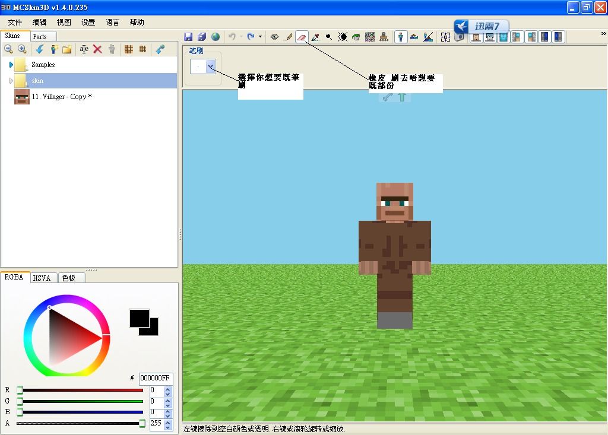
Task: Create a new folder in the skin list
Action: (67, 49)
